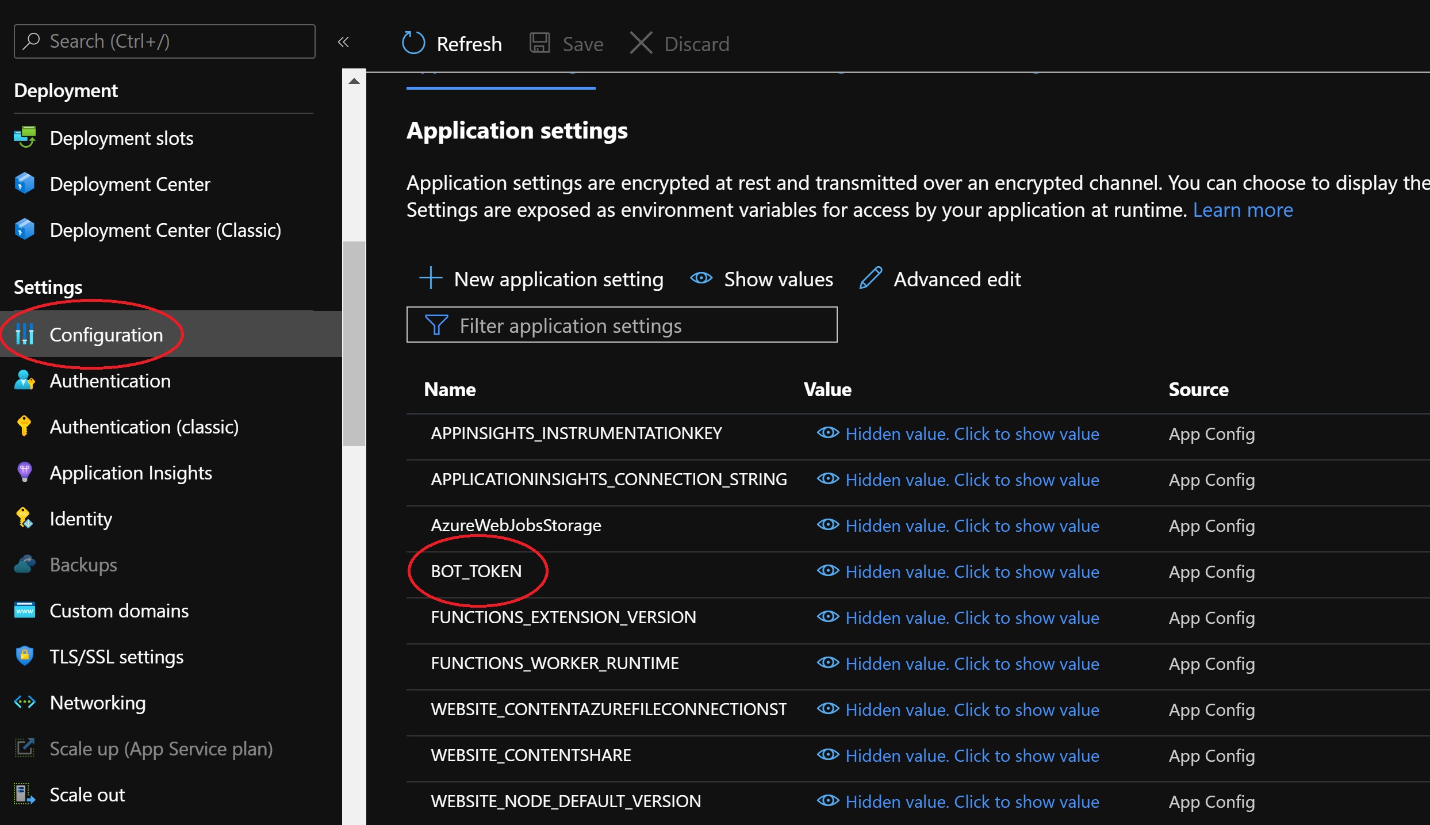This screenshot has height=825, width=1430.
Task: Open Deployment Center (Classic) from sidebar
Action: 166,229
